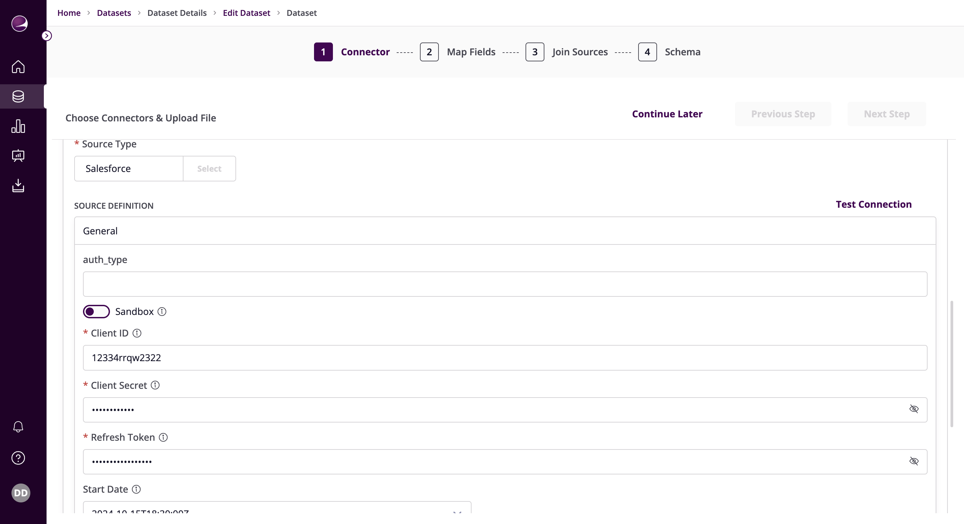Expand the collapsed sidebar with the chevron
This screenshot has width=964, height=524.
(x=47, y=35)
